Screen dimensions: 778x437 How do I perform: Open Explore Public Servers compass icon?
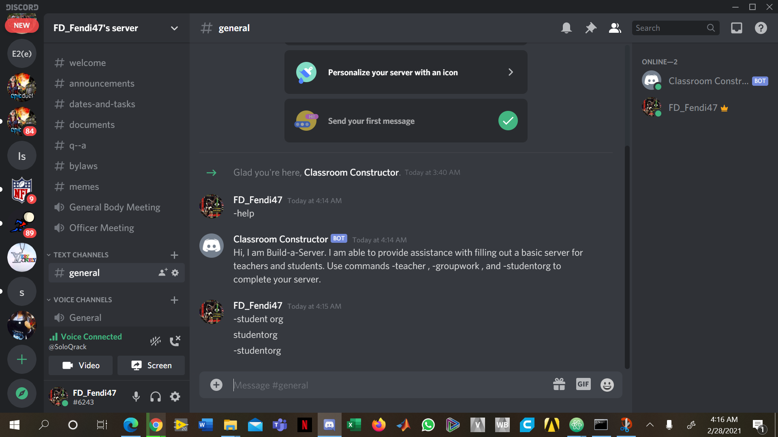[22, 393]
